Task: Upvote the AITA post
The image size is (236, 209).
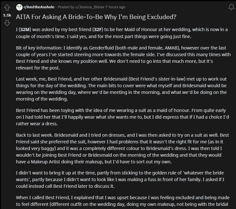Action: click(7, 8)
